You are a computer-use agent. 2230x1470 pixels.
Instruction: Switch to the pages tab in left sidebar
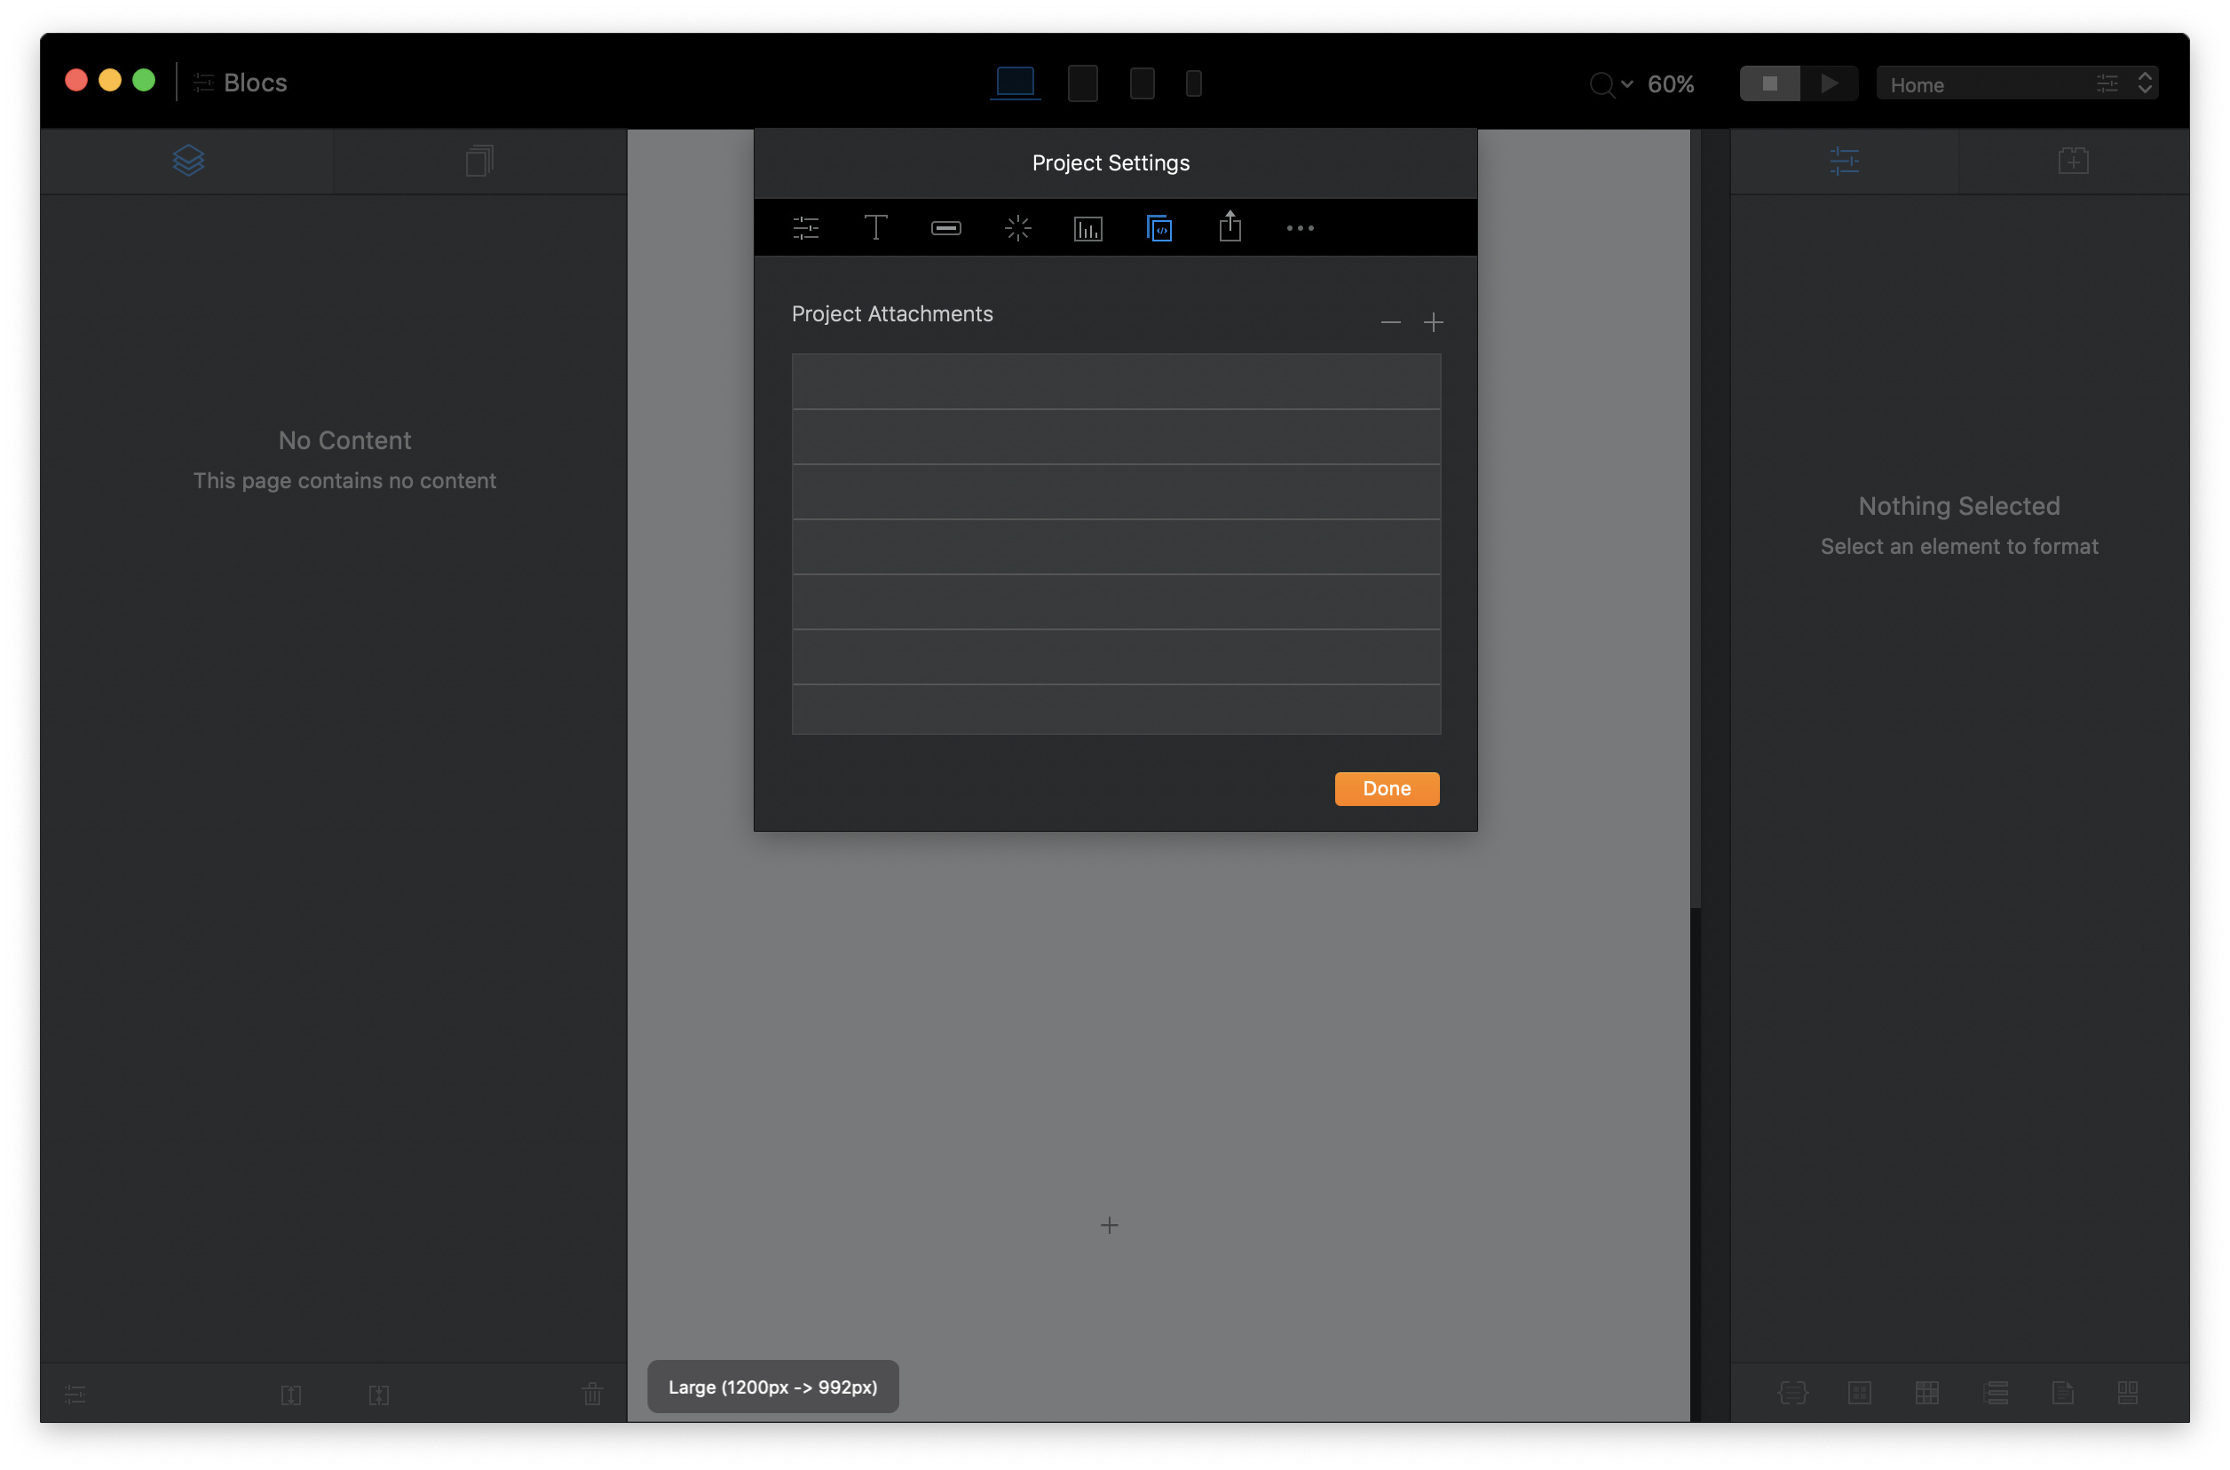coord(479,161)
